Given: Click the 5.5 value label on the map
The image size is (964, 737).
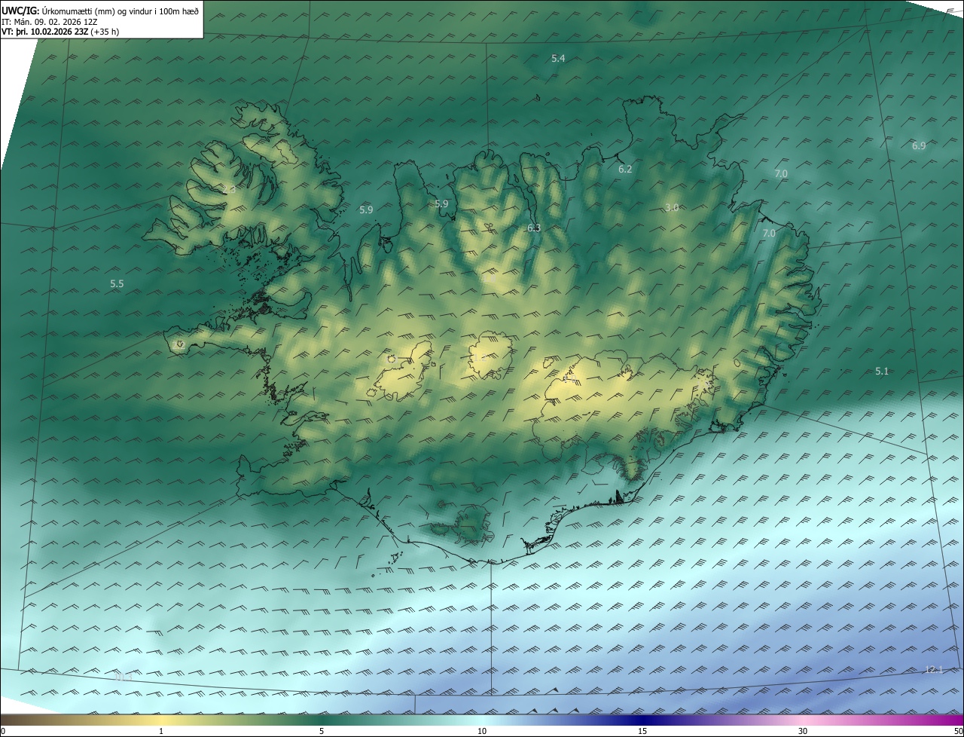Looking at the screenshot, I should 117,283.
